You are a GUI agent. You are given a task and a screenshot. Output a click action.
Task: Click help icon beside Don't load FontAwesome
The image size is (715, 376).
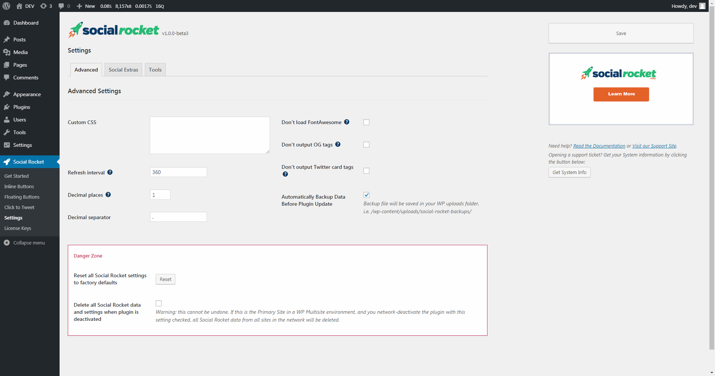pos(347,122)
